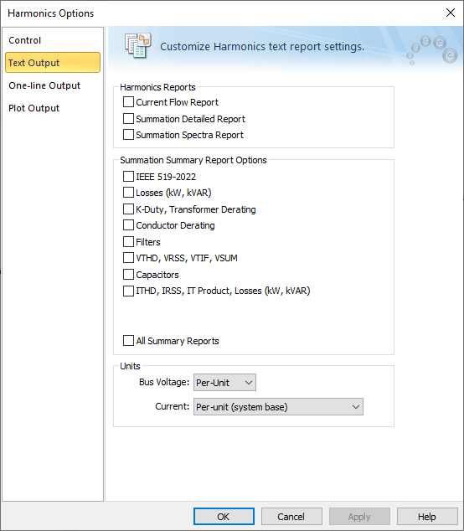
Task: Select All Summary Reports checkbox
Action: [128, 341]
